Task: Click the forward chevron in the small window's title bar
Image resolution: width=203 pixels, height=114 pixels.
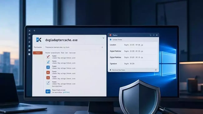Action: coord(154,35)
